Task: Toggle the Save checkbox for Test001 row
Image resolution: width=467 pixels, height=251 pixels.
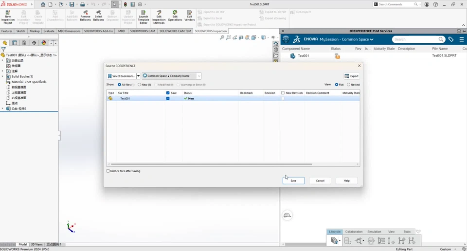Action: 168,98
